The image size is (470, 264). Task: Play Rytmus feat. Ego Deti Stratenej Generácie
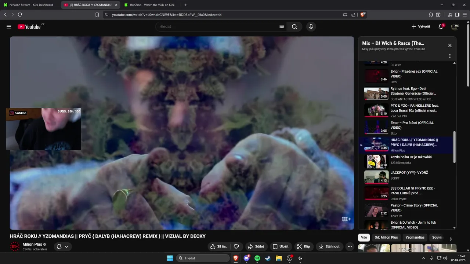[x=407, y=93]
